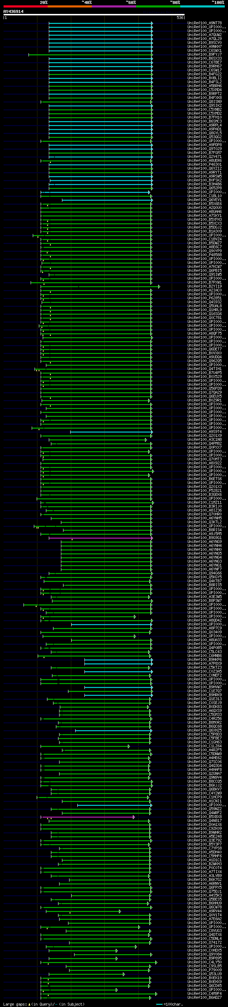The width and height of the screenshot is (228, 1007).
Task: Open hit UniRef100_A9J5M5
Action: (x=204, y=534)
